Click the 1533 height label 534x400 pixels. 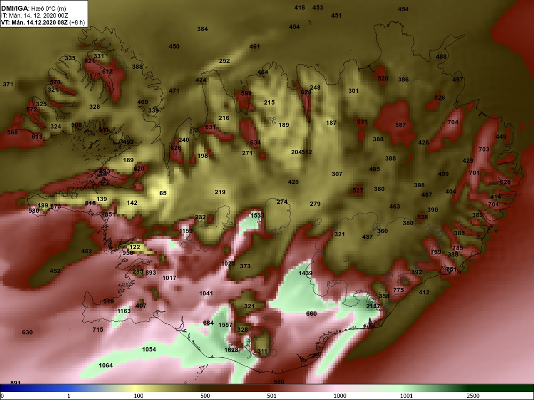point(257,215)
